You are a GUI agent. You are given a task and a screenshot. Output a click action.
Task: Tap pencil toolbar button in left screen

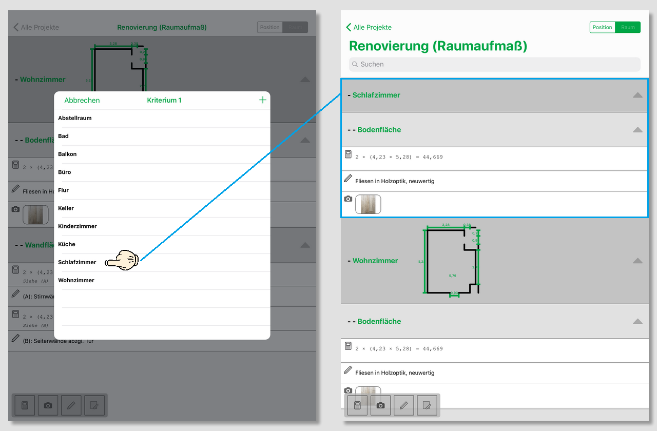pos(71,405)
